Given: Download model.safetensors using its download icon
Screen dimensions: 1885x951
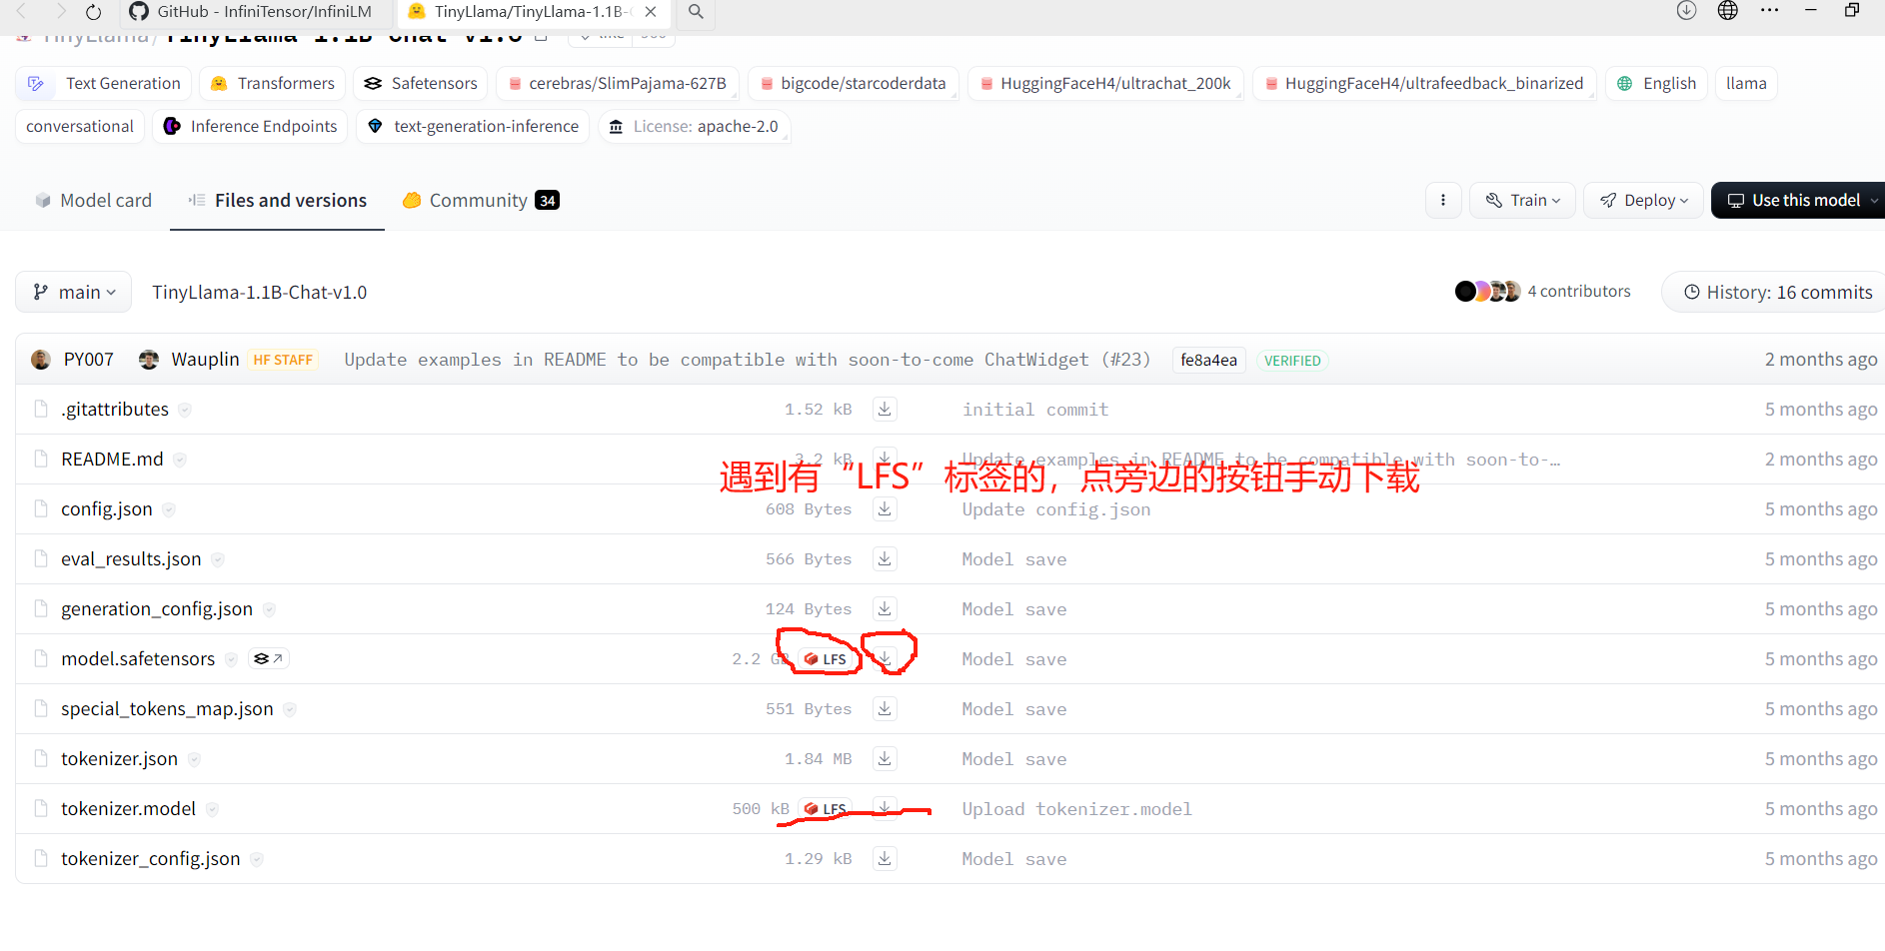Looking at the screenshot, I should [884, 658].
